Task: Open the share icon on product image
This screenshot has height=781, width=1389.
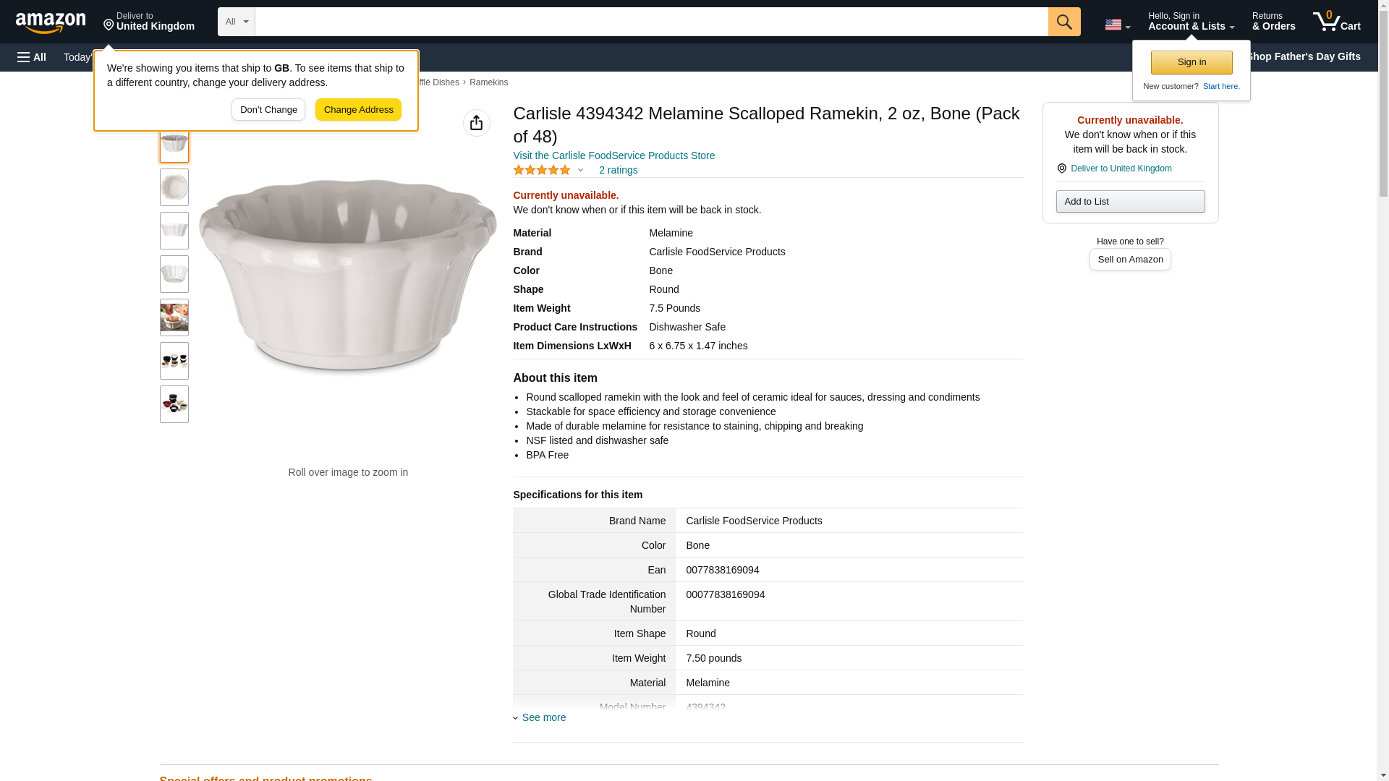Action: point(476,123)
